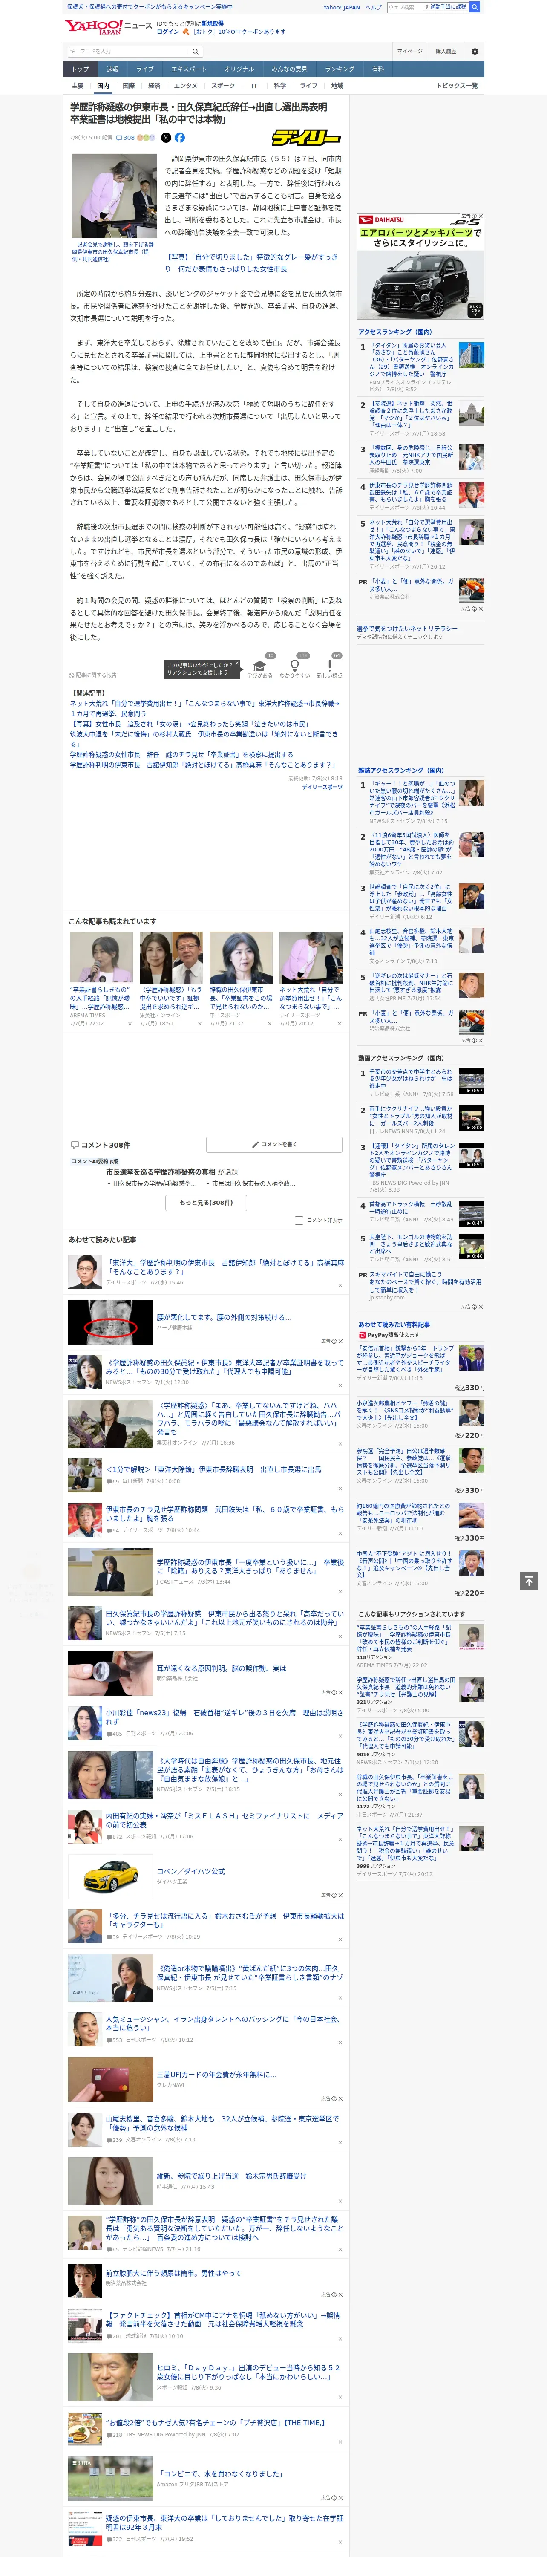The width and height of the screenshot is (547, 2557).
Task: Click the scroll-to-top arrow button
Action: 529,1580
